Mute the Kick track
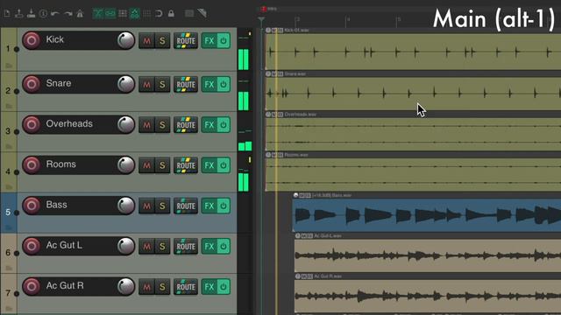The height and width of the screenshot is (315, 561). (146, 41)
